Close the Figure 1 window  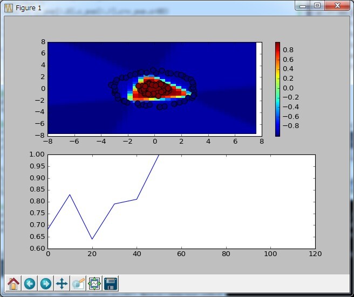(337, 6)
